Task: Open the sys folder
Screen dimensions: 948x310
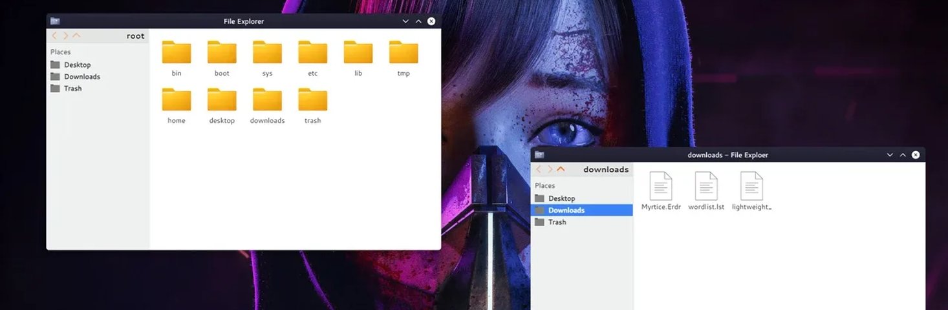Action: point(267,52)
